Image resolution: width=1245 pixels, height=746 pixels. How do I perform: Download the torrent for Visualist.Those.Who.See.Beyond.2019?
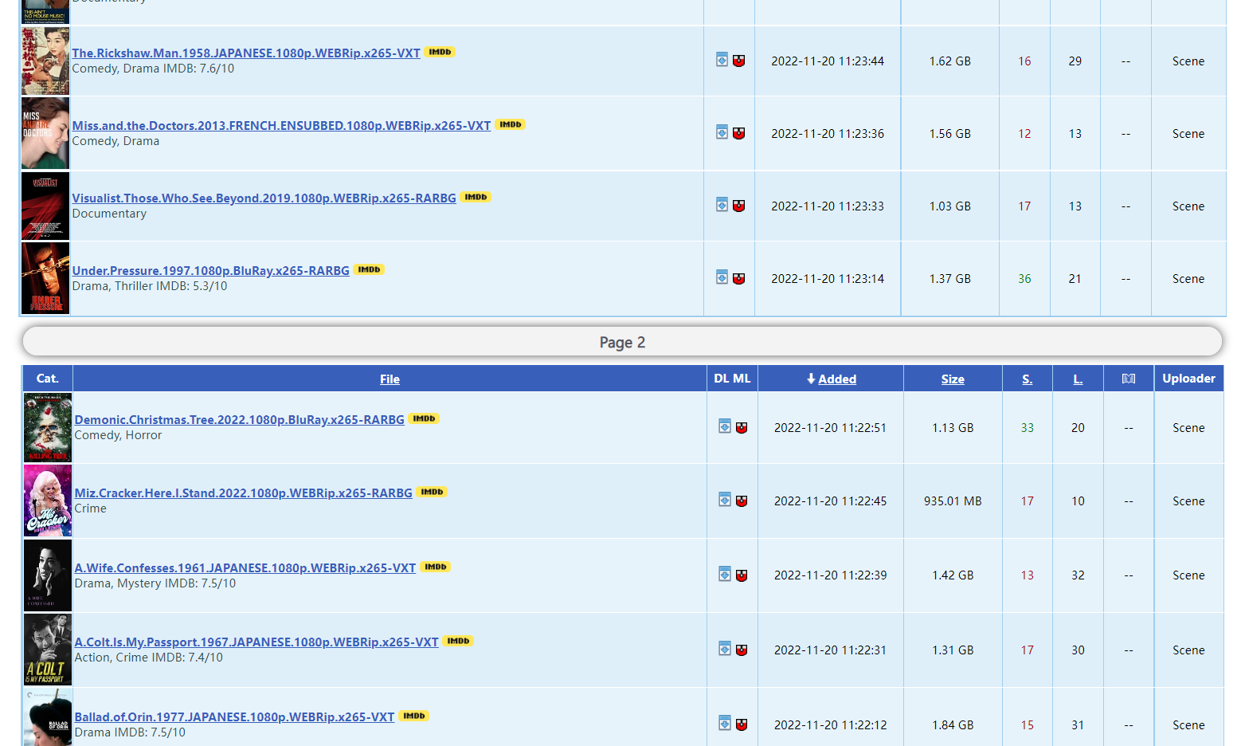721,204
